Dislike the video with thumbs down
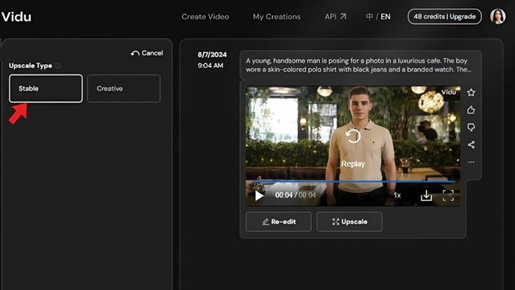 click(x=471, y=127)
